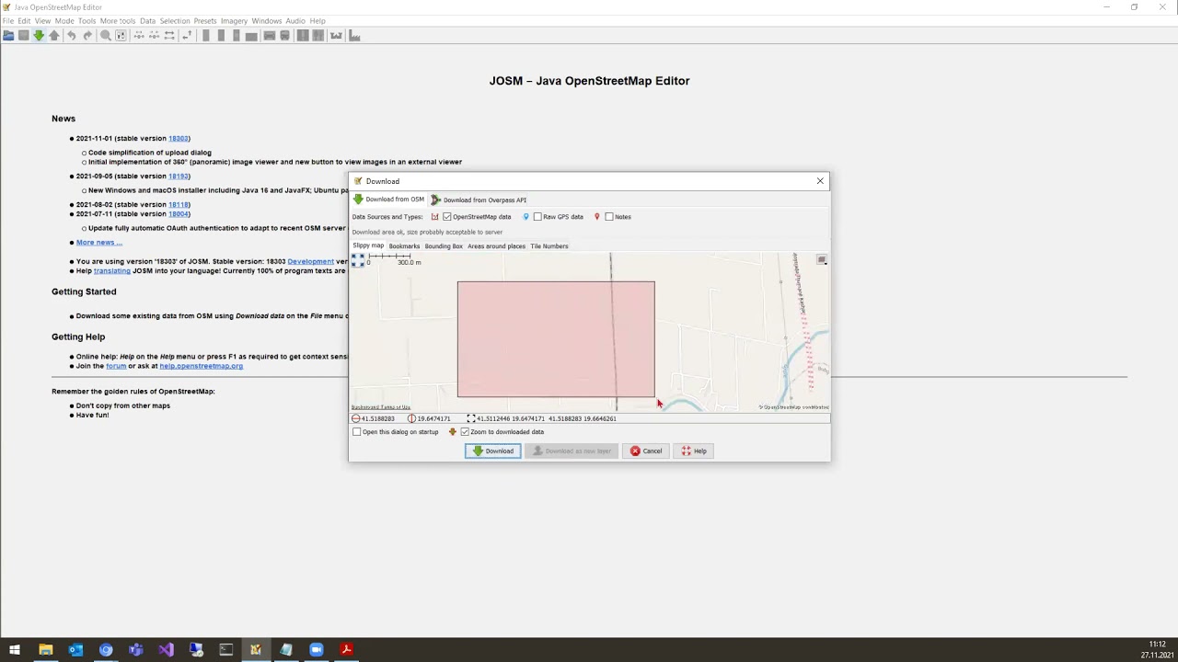
Task: Click the Upload data arrow toolbar icon
Action: tap(54, 35)
